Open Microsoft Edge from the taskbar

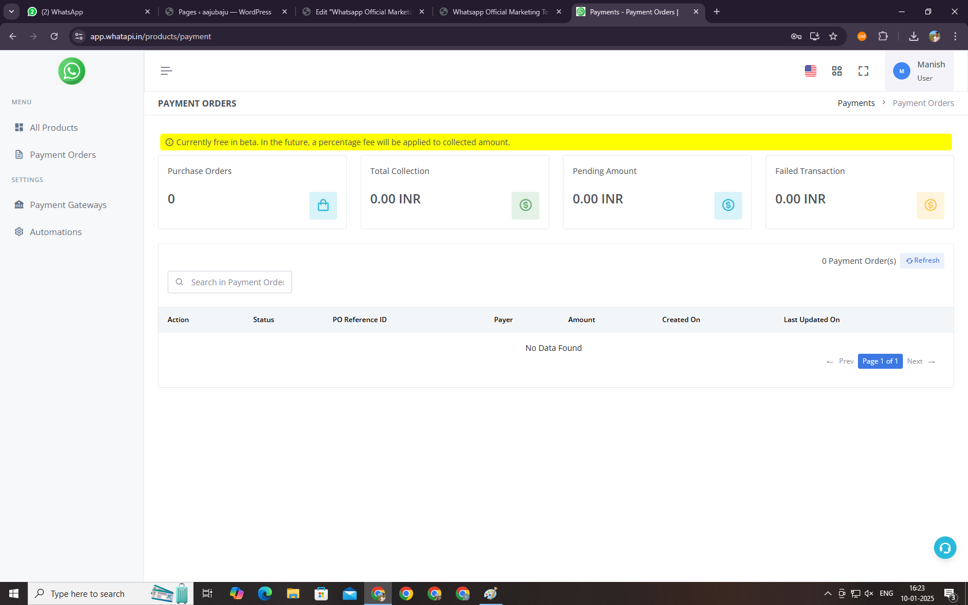click(x=264, y=593)
